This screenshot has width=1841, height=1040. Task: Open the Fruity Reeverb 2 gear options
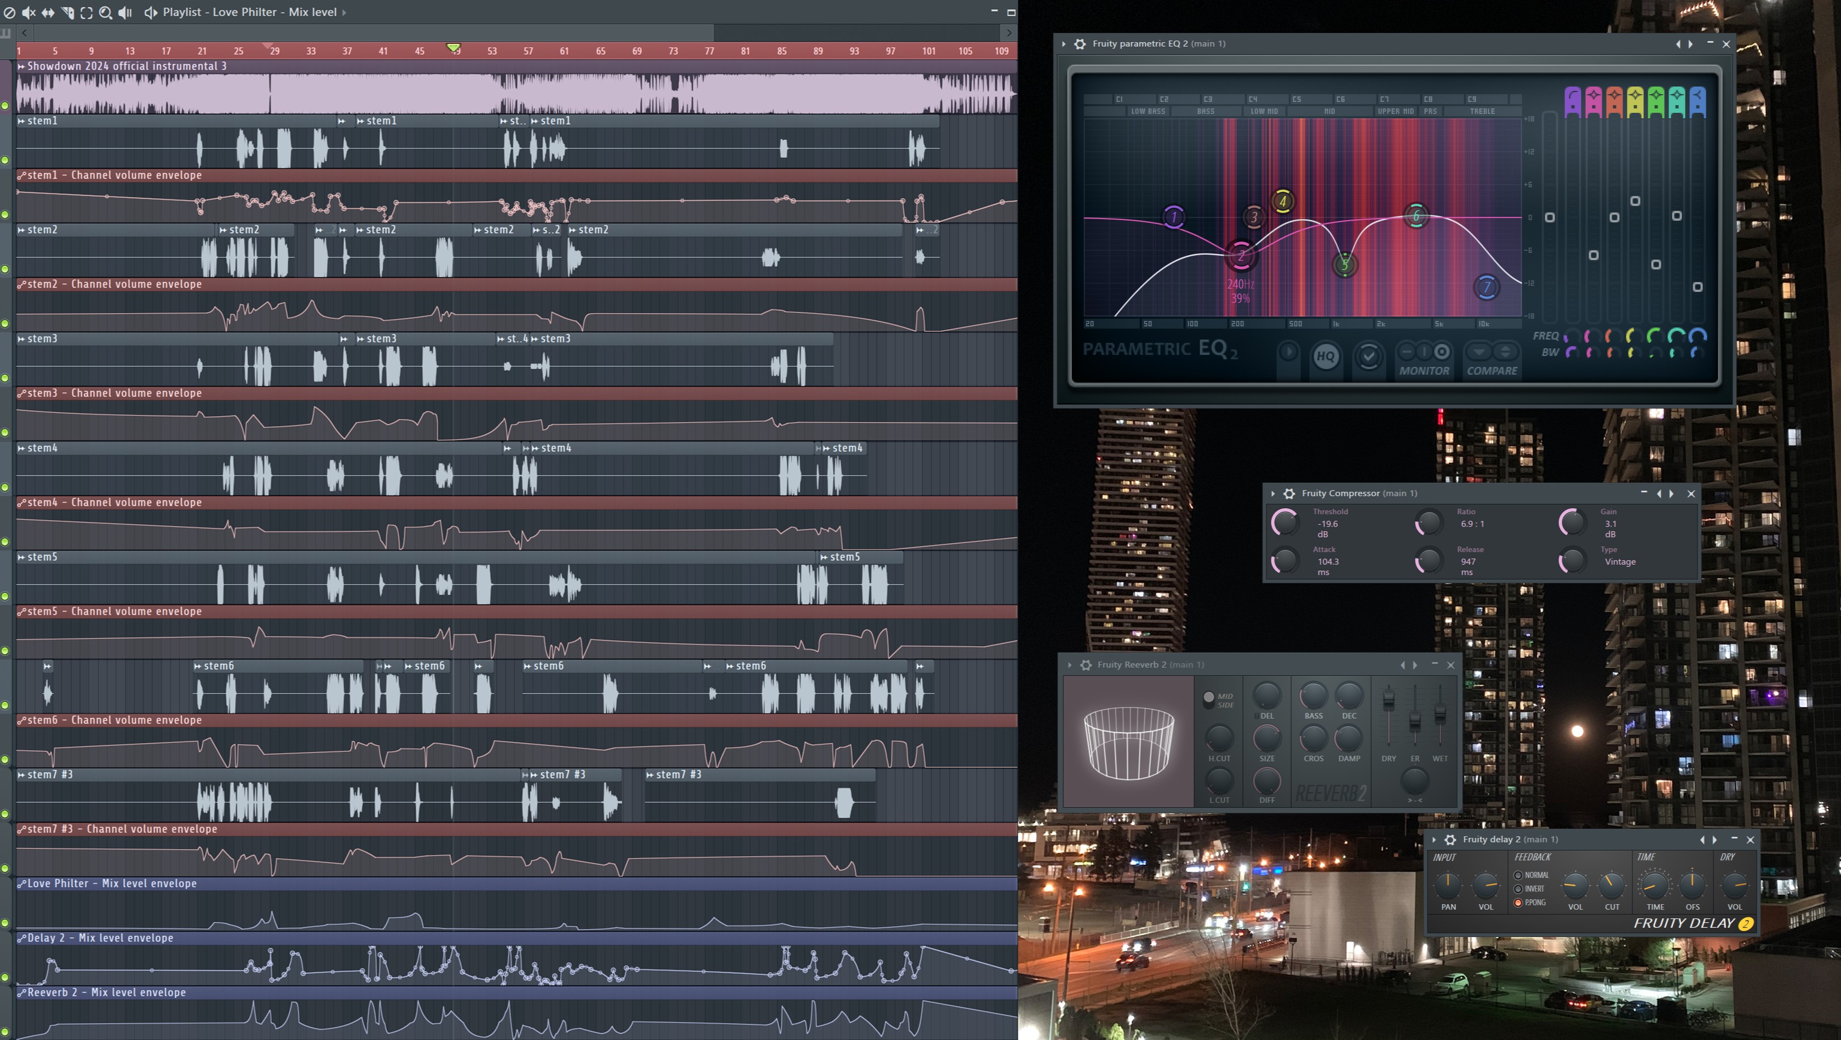[1086, 665]
